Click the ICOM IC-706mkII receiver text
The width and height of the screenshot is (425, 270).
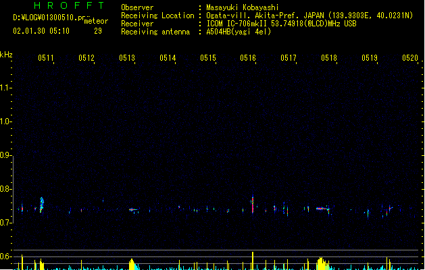[x=281, y=24]
